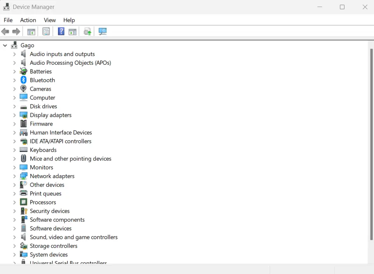Click the Show Action Pane toolbar icon
374x274 pixels.
tap(73, 31)
